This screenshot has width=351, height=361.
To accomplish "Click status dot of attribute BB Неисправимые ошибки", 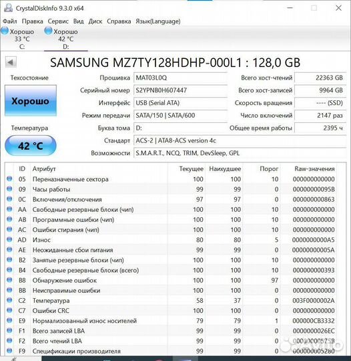I will point(9,290).
